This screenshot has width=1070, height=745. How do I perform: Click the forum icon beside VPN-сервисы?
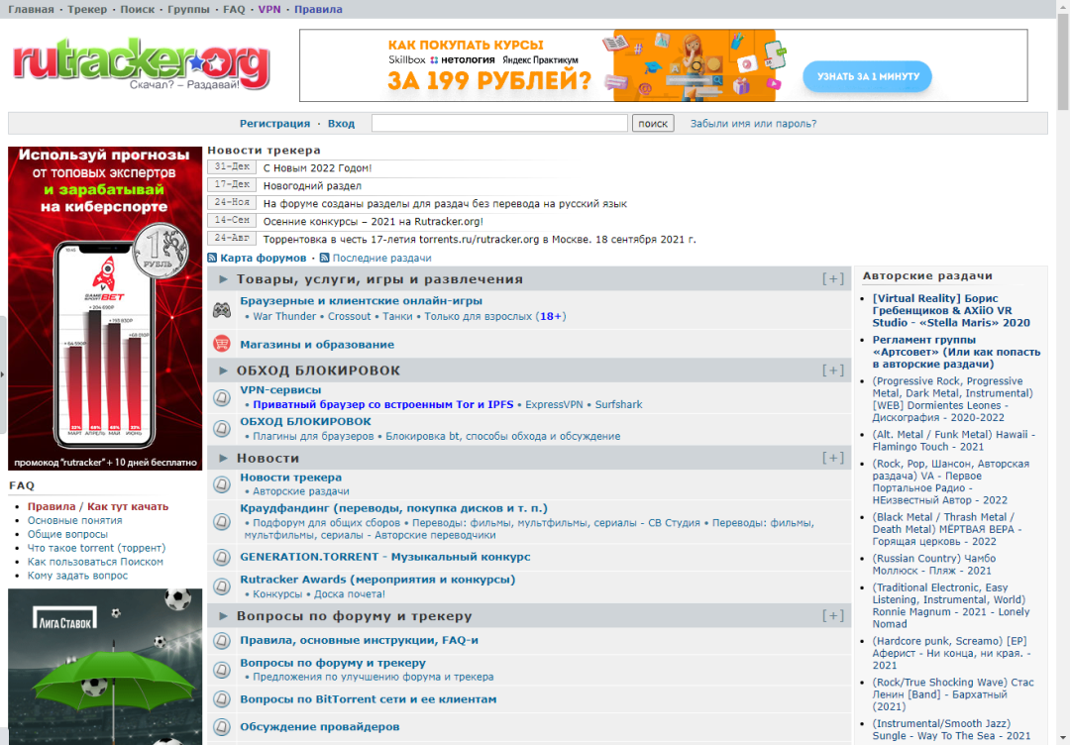coord(222,398)
